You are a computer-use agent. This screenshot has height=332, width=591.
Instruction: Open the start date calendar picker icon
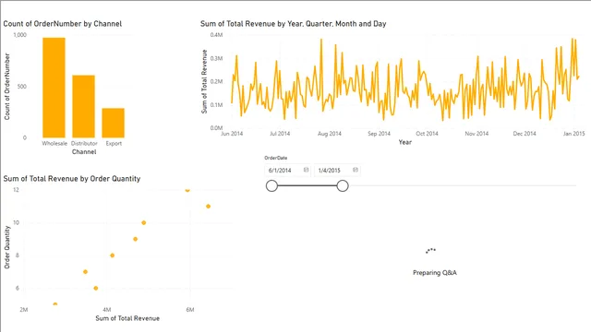pos(306,170)
